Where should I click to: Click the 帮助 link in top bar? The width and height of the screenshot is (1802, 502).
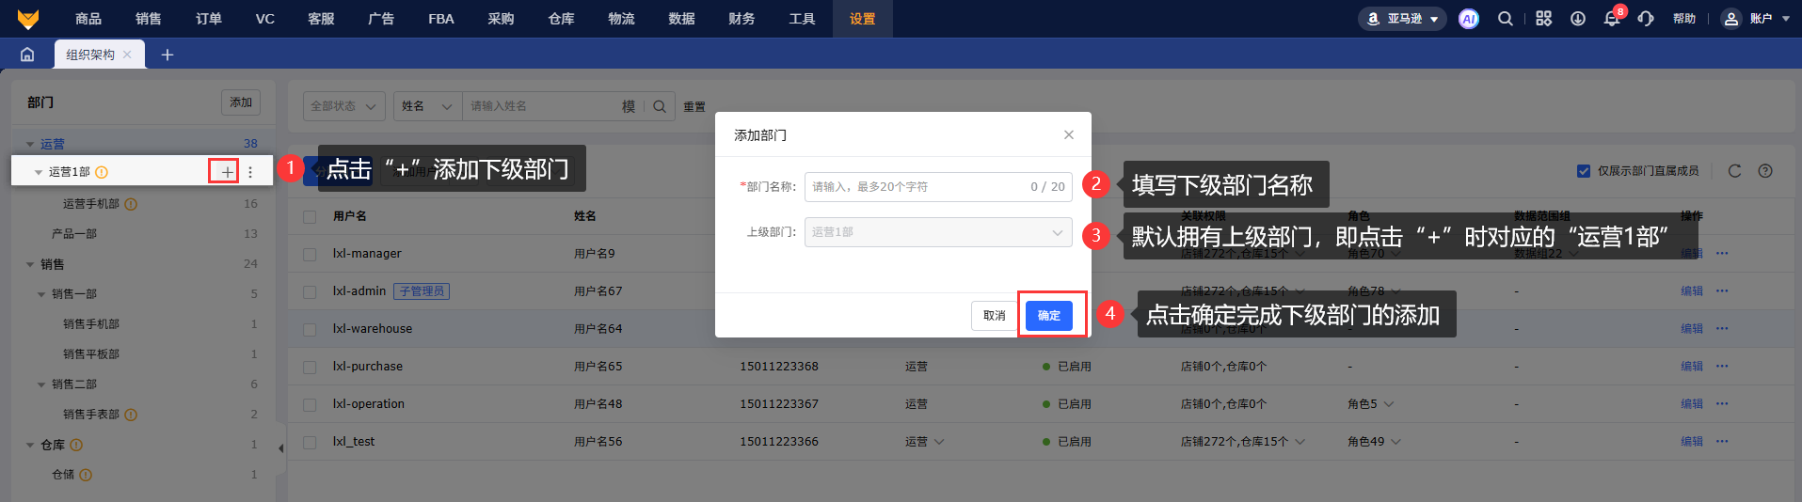click(x=1684, y=19)
